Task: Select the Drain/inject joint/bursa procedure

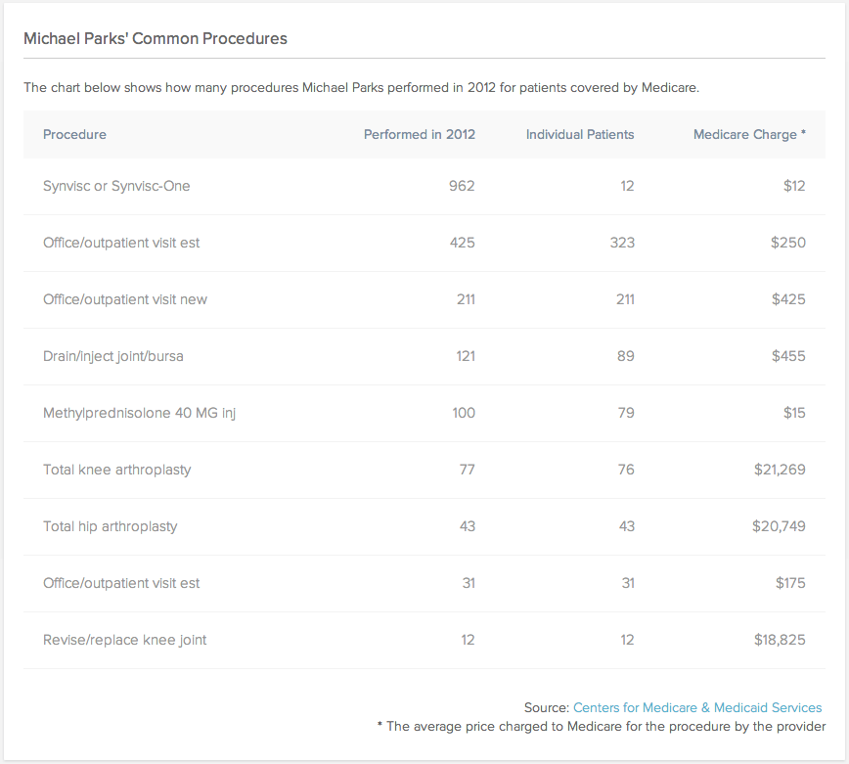Action: 113,356
